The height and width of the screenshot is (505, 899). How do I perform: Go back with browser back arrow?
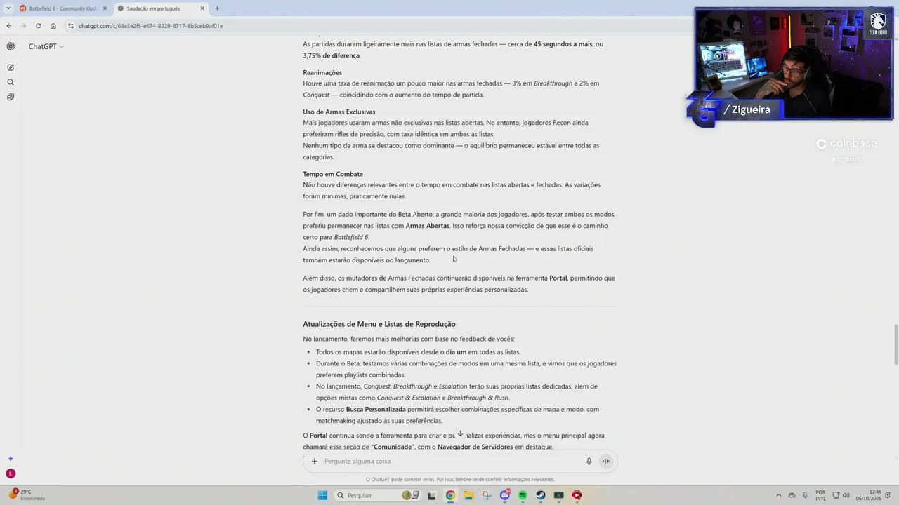[9, 26]
